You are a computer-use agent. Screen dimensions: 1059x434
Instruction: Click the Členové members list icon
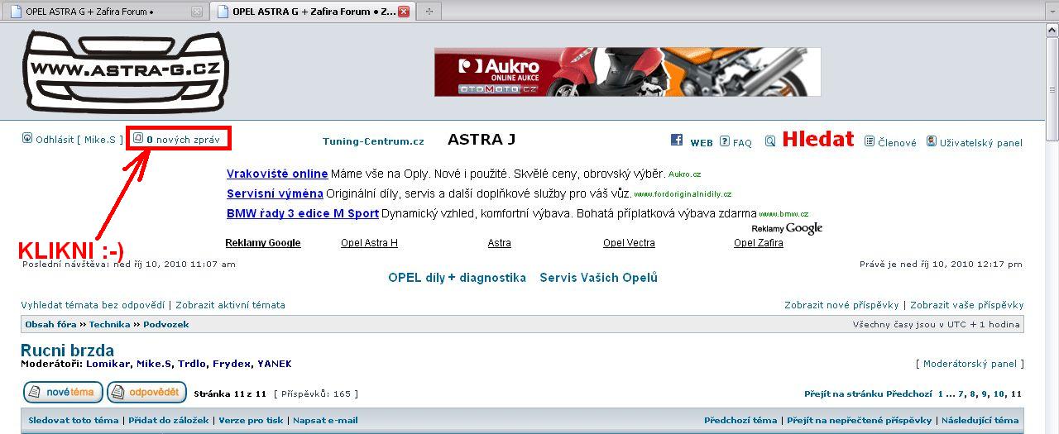(870, 141)
